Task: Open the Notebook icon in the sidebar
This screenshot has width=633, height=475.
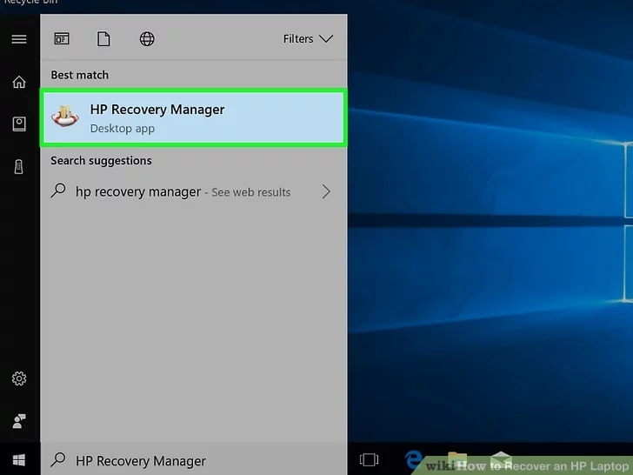Action: (x=18, y=124)
